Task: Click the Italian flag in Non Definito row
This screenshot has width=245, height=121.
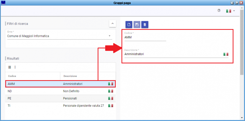Action: (x=111, y=91)
